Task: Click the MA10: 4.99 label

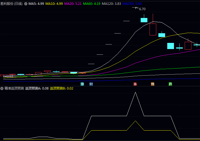Action: click(x=54, y=4)
